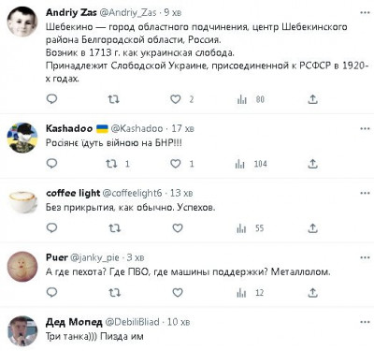Viewport: 374px width, 351px height.
Task: Share Andriy Zas's tweet
Action: tap(312, 99)
